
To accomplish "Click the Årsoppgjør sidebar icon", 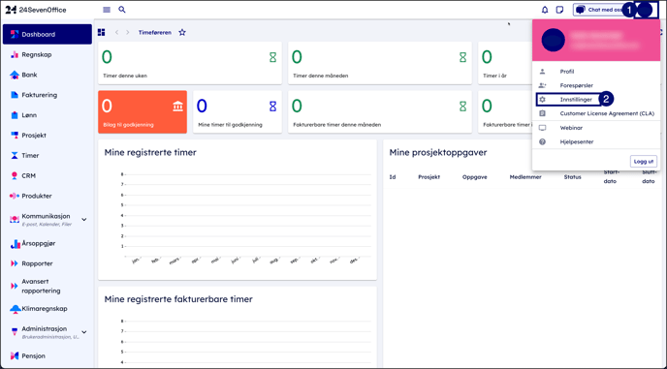I will 15,244.
